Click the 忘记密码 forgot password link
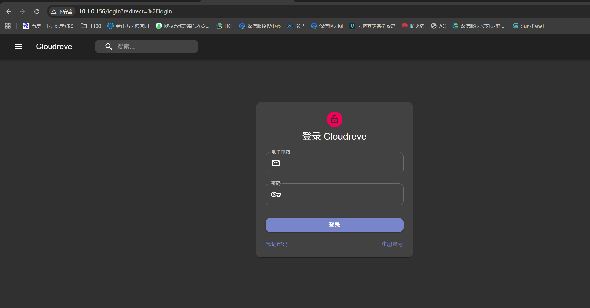590x308 pixels. tap(277, 244)
